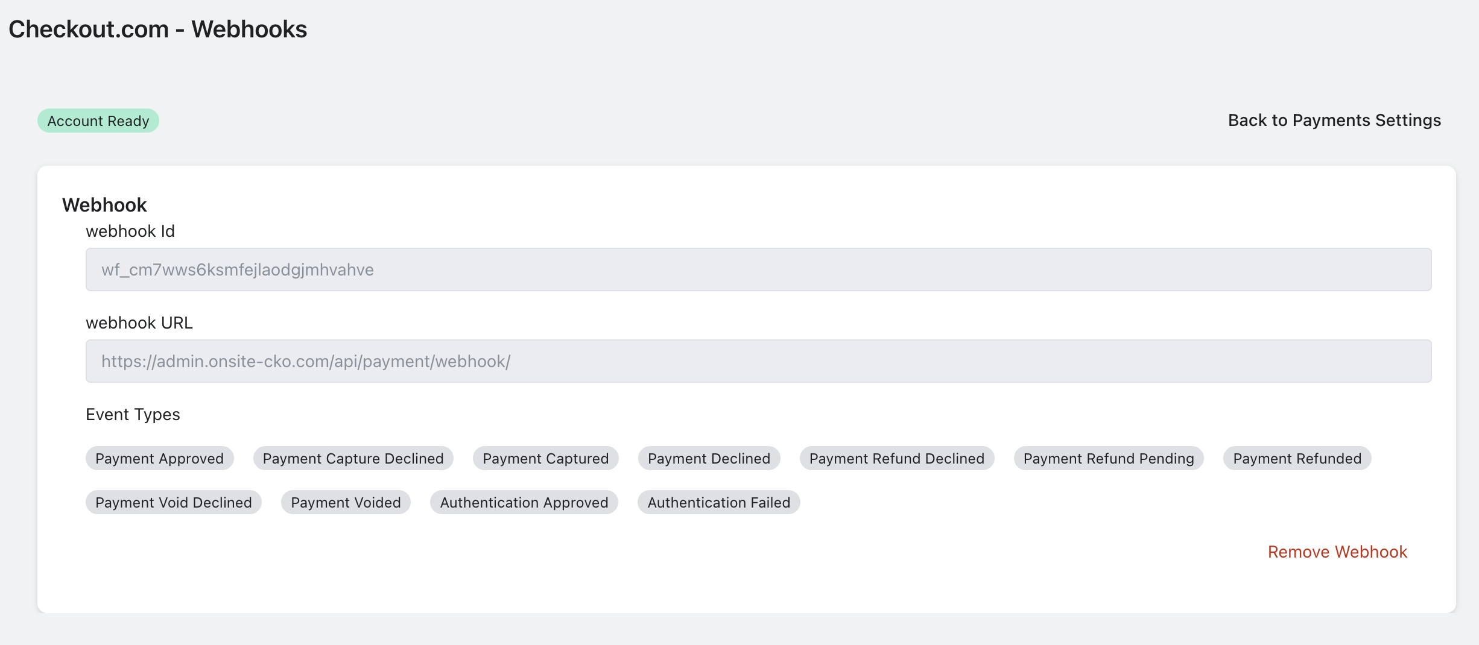Toggle the Authentication Approved event type
Image resolution: width=1479 pixels, height=645 pixels.
(524, 502)
